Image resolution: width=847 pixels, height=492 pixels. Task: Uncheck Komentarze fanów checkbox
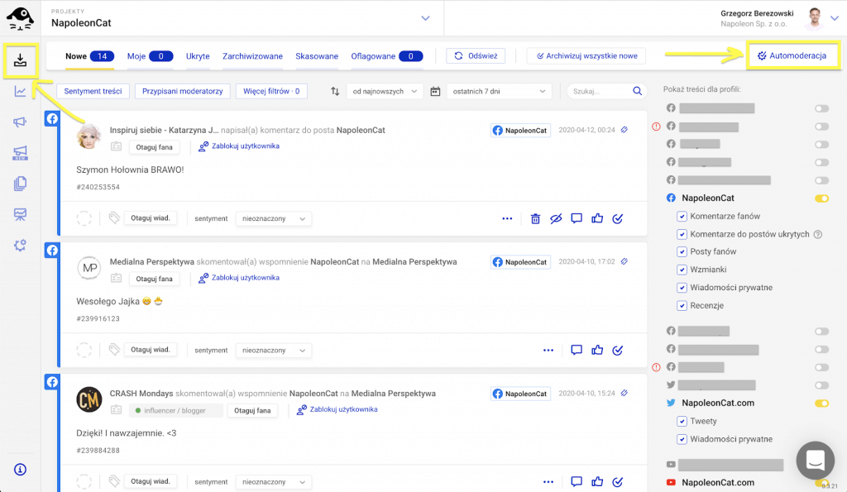[x=682, y=216]
